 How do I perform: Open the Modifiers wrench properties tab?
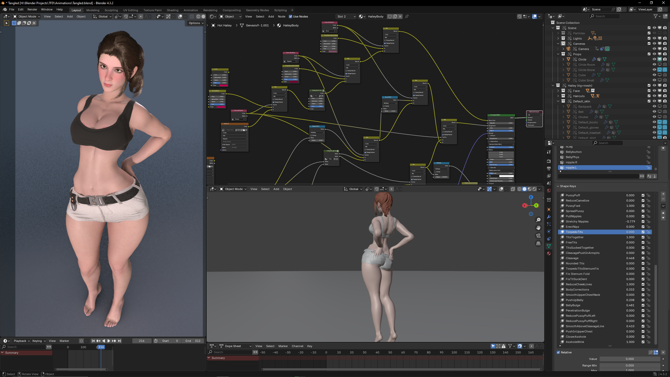[x=549, y=217]
